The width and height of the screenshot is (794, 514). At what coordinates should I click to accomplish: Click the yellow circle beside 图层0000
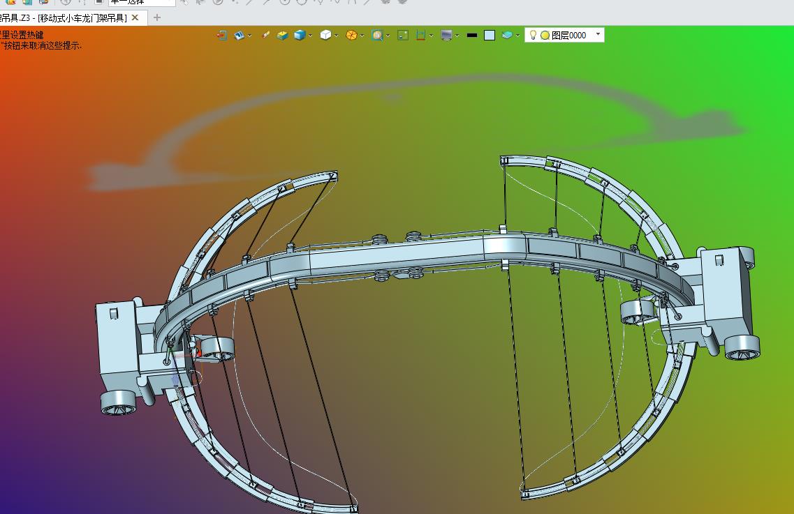(545, 36)
